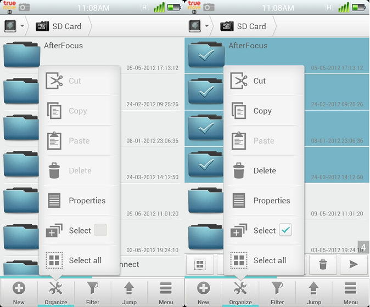Click Cut scissors icon in right screen menu

coord(239,81)
